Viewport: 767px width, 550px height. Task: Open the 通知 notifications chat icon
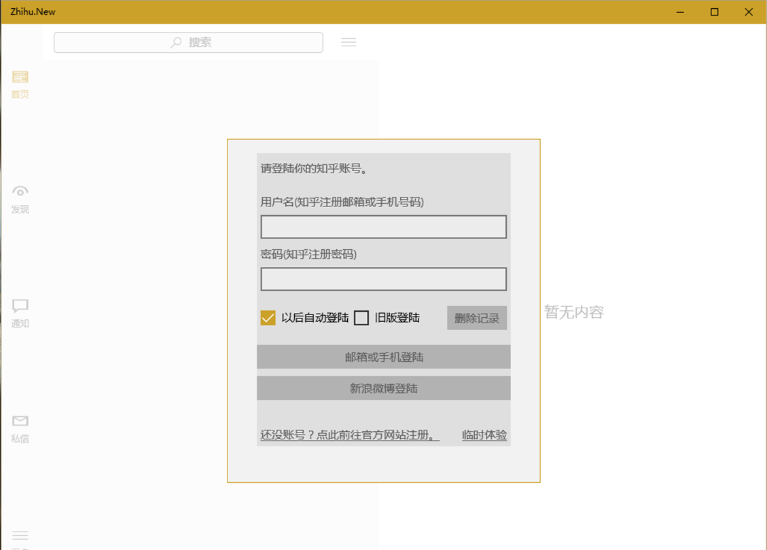pyautogui.click(x=20, y=306)
